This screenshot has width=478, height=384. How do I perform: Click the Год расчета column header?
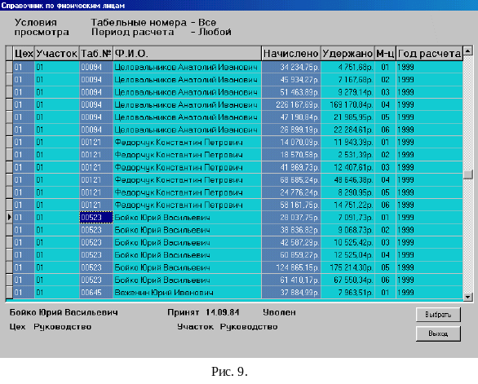pos(429,54)
